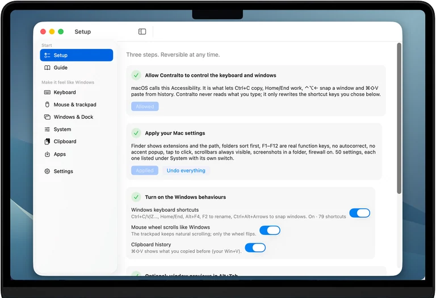Go to Keyboard settings
This screenshot has width=436, height=298.
pos(77,92)
